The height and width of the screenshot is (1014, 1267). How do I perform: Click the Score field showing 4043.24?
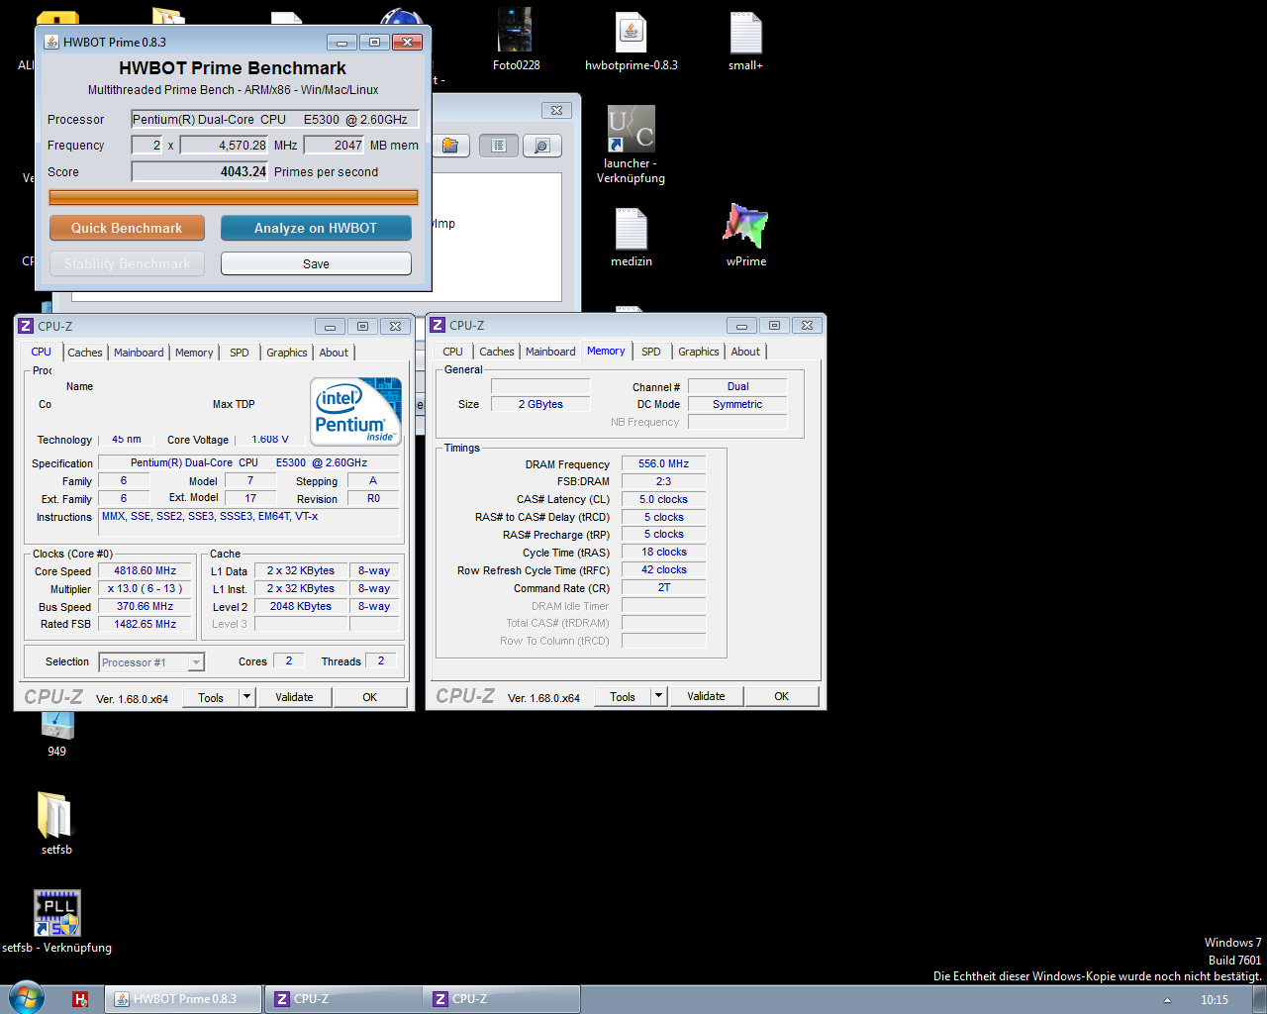200,171
